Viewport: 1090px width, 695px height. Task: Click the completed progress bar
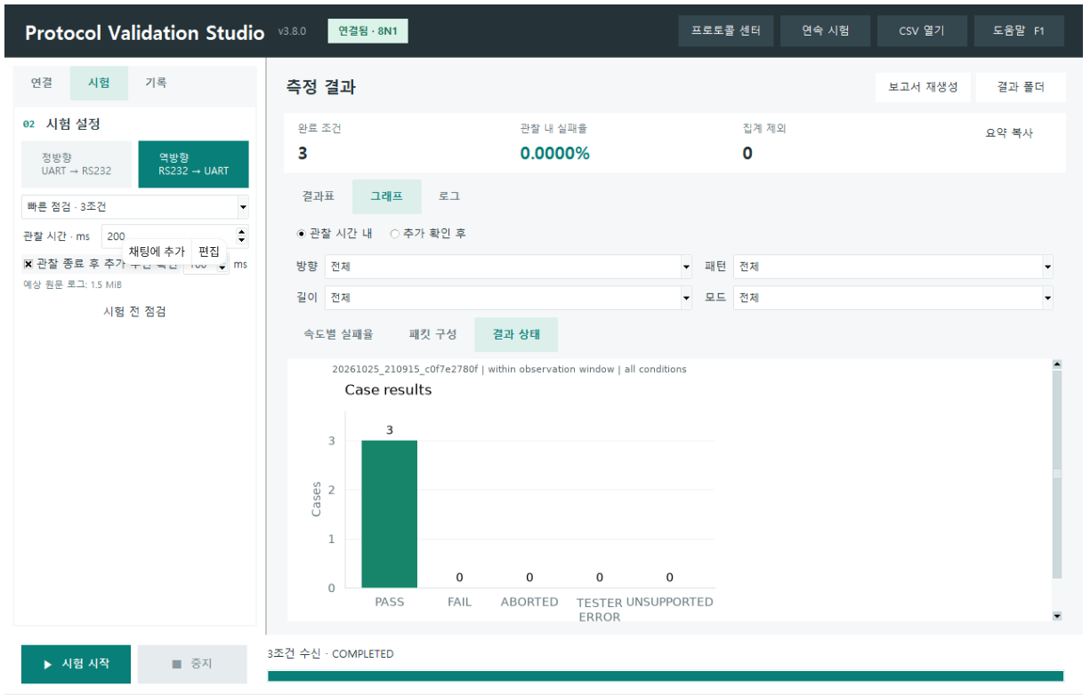666,675
